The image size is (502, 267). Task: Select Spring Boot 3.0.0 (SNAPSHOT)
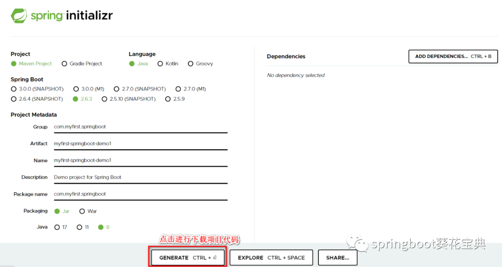(37, 89)
